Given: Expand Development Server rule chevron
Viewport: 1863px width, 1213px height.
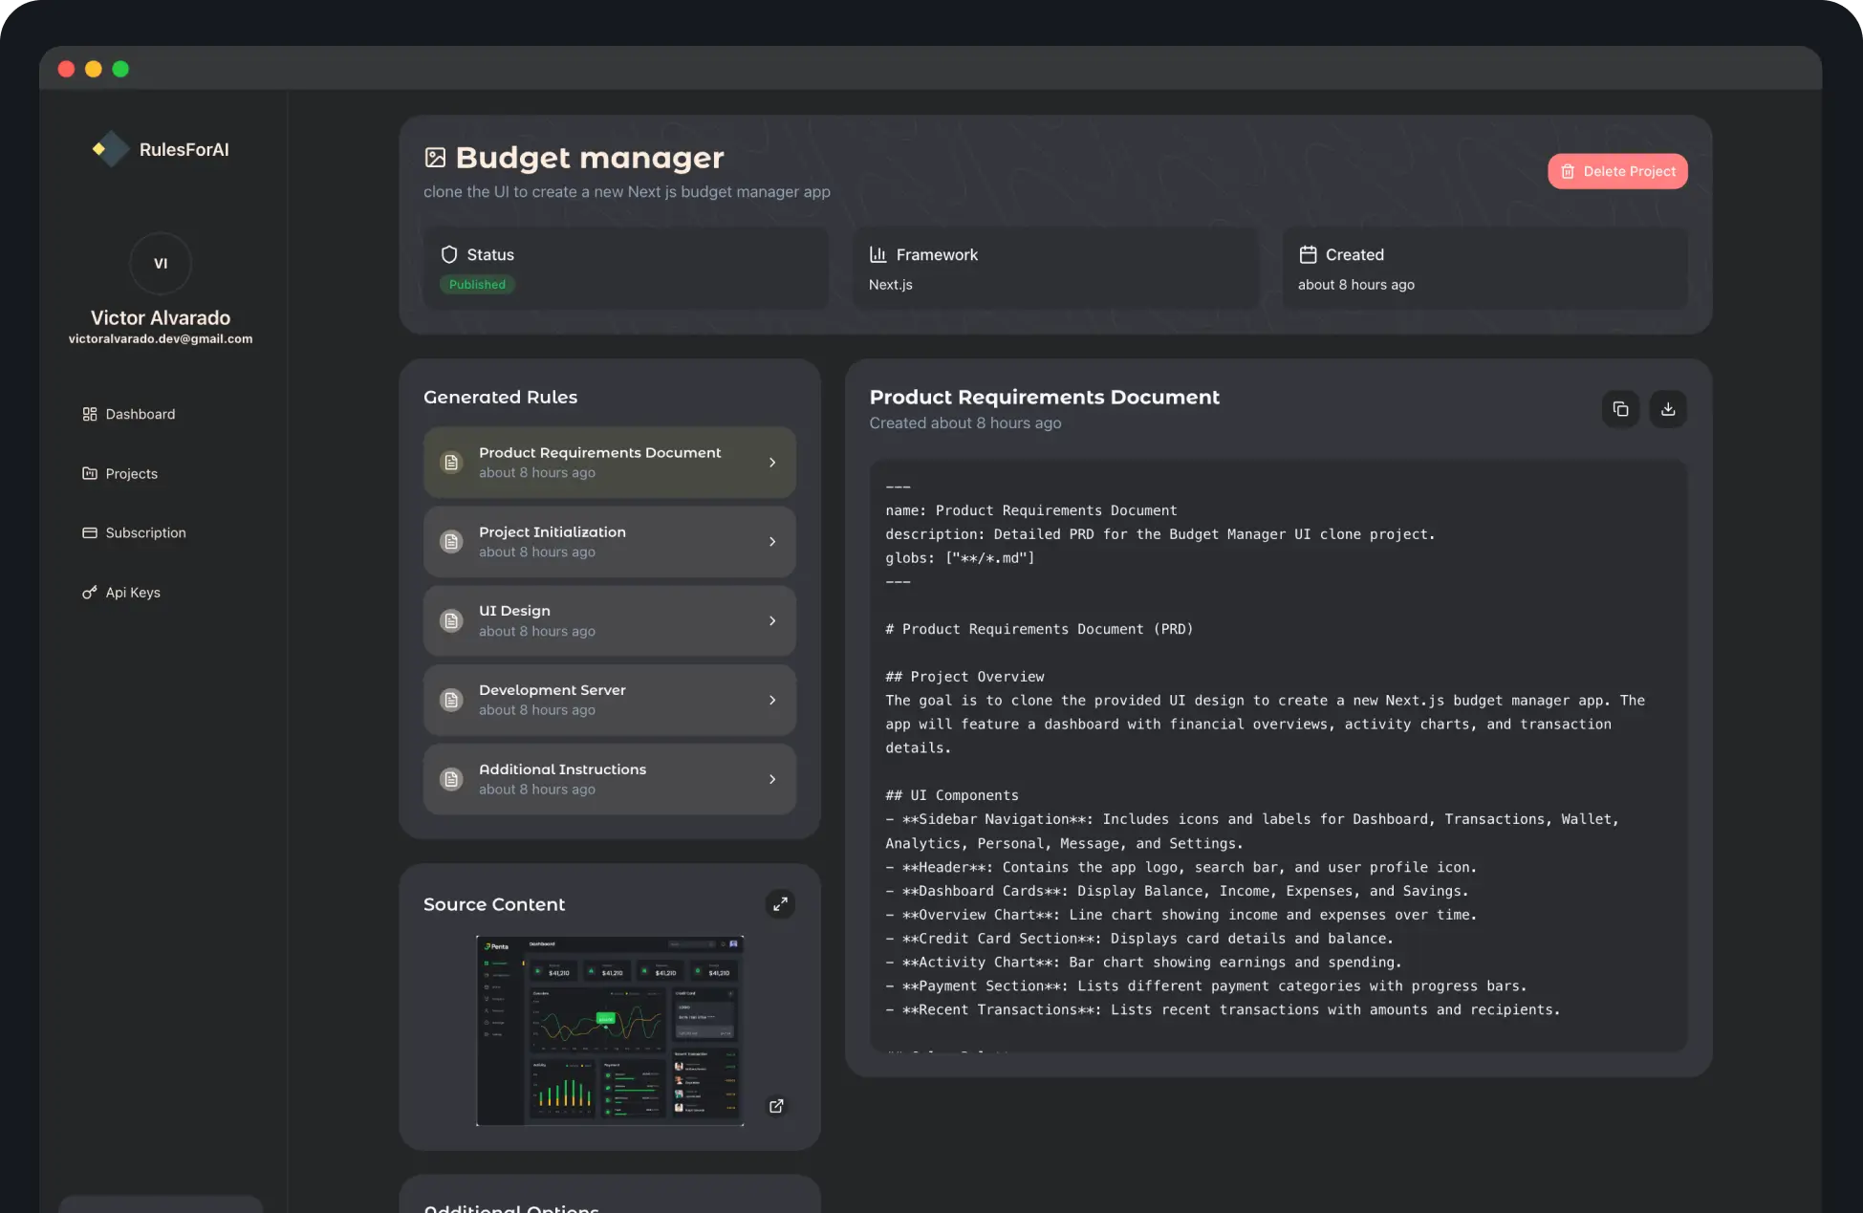Looking at the screenshot, I should (772, 700).
